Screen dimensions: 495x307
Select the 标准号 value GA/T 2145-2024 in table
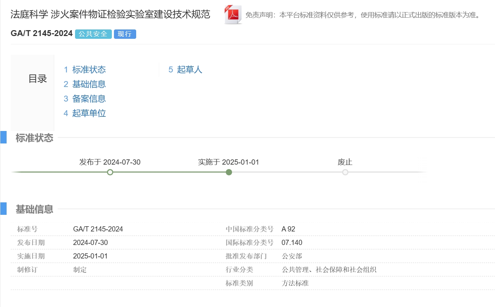coord(98,229)
